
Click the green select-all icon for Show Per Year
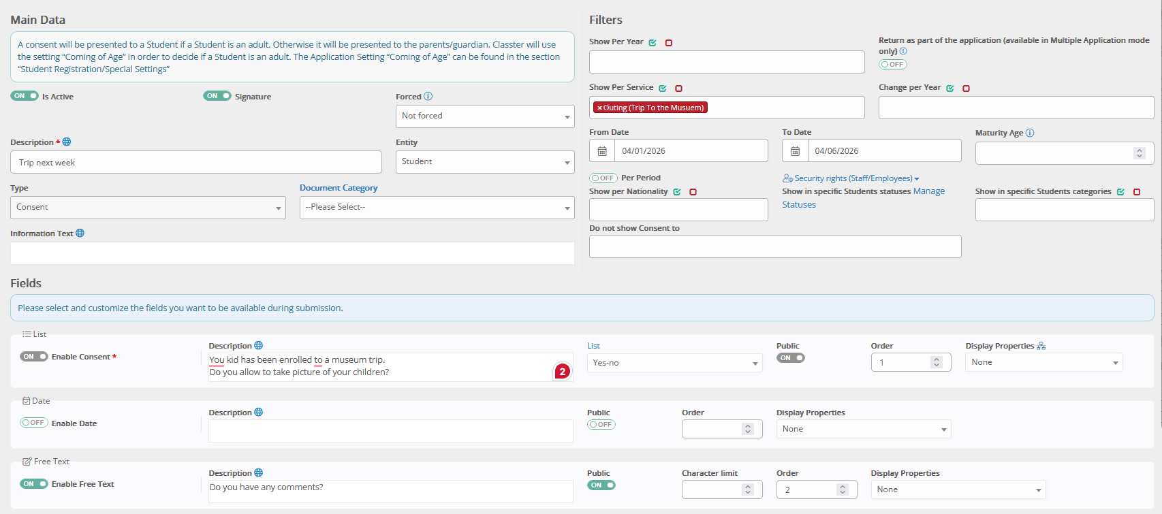click(x=653, y=43)
